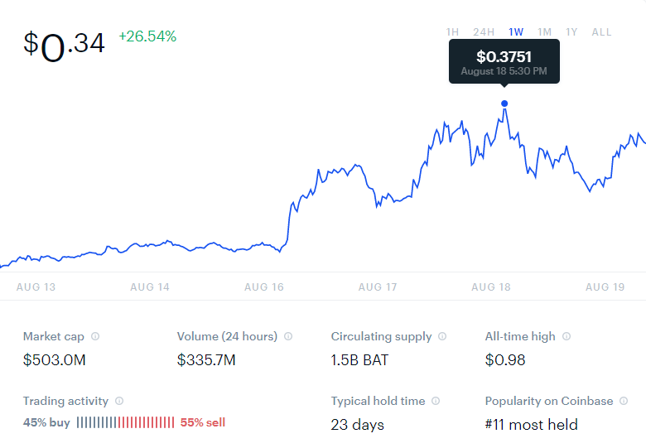This screenshot has width=646, height=448.
Task: Select the 45% buy label
Action: (x=46, y=422)
